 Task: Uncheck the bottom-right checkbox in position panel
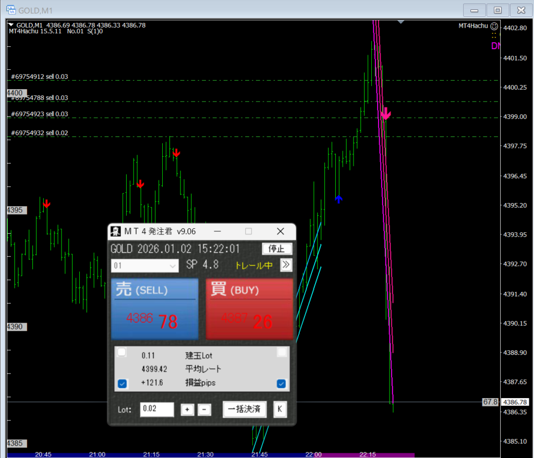[x=282, y=384]
